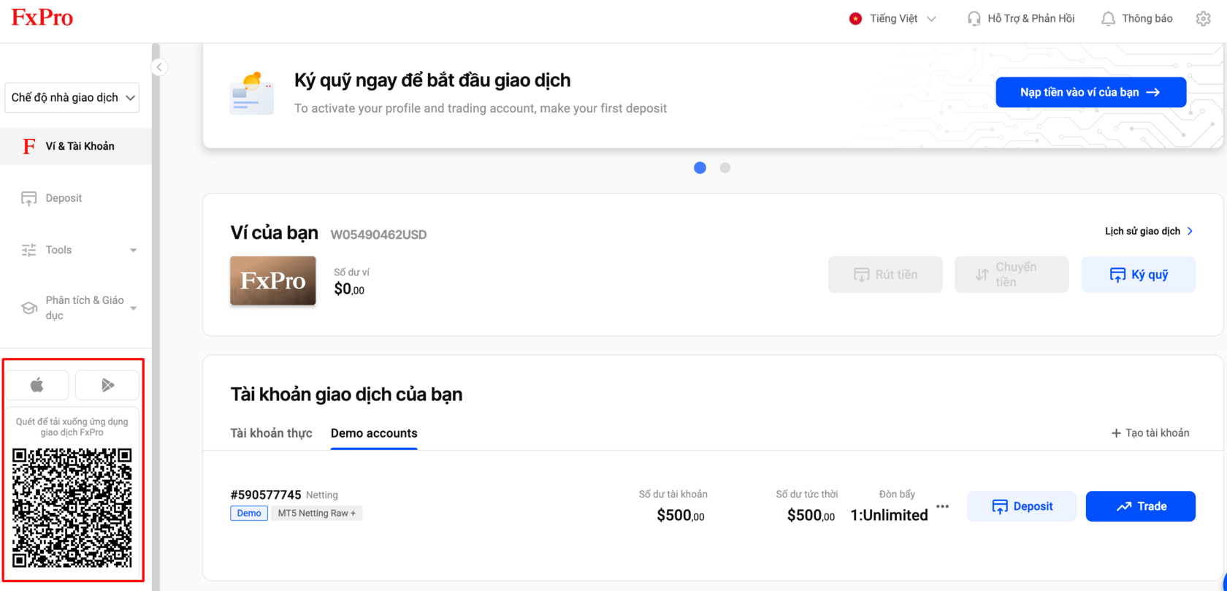Click Nạp tiền vào ví của bạn
This screenshot has width=1227, height=591.
click(x=1090, y=92)
